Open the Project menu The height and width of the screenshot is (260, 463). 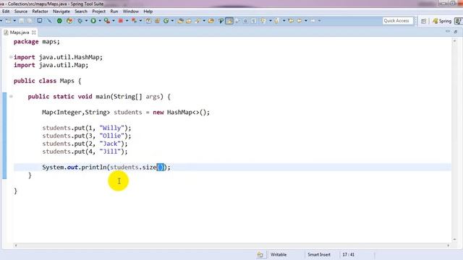[x=98, y=12]
